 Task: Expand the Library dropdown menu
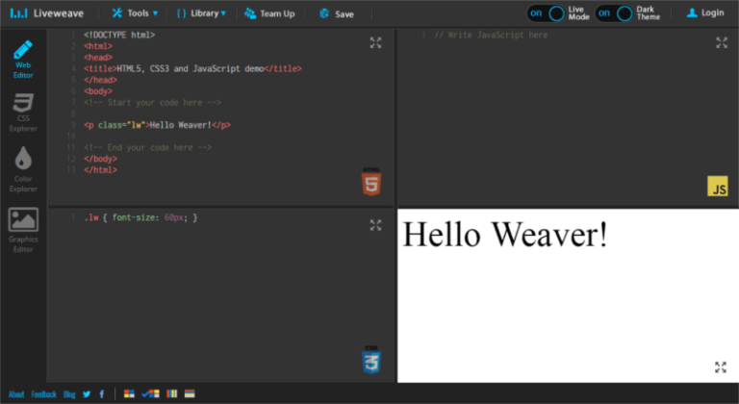[202, 13]
